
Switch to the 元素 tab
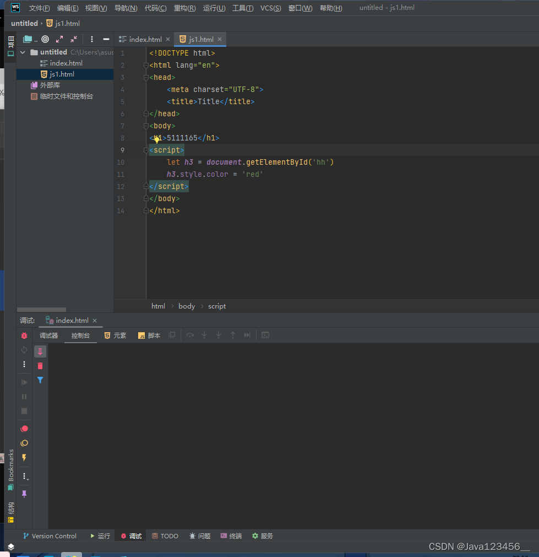coord(115,336)
